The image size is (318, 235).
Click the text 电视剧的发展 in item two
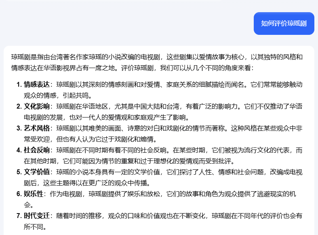[43, 117]
